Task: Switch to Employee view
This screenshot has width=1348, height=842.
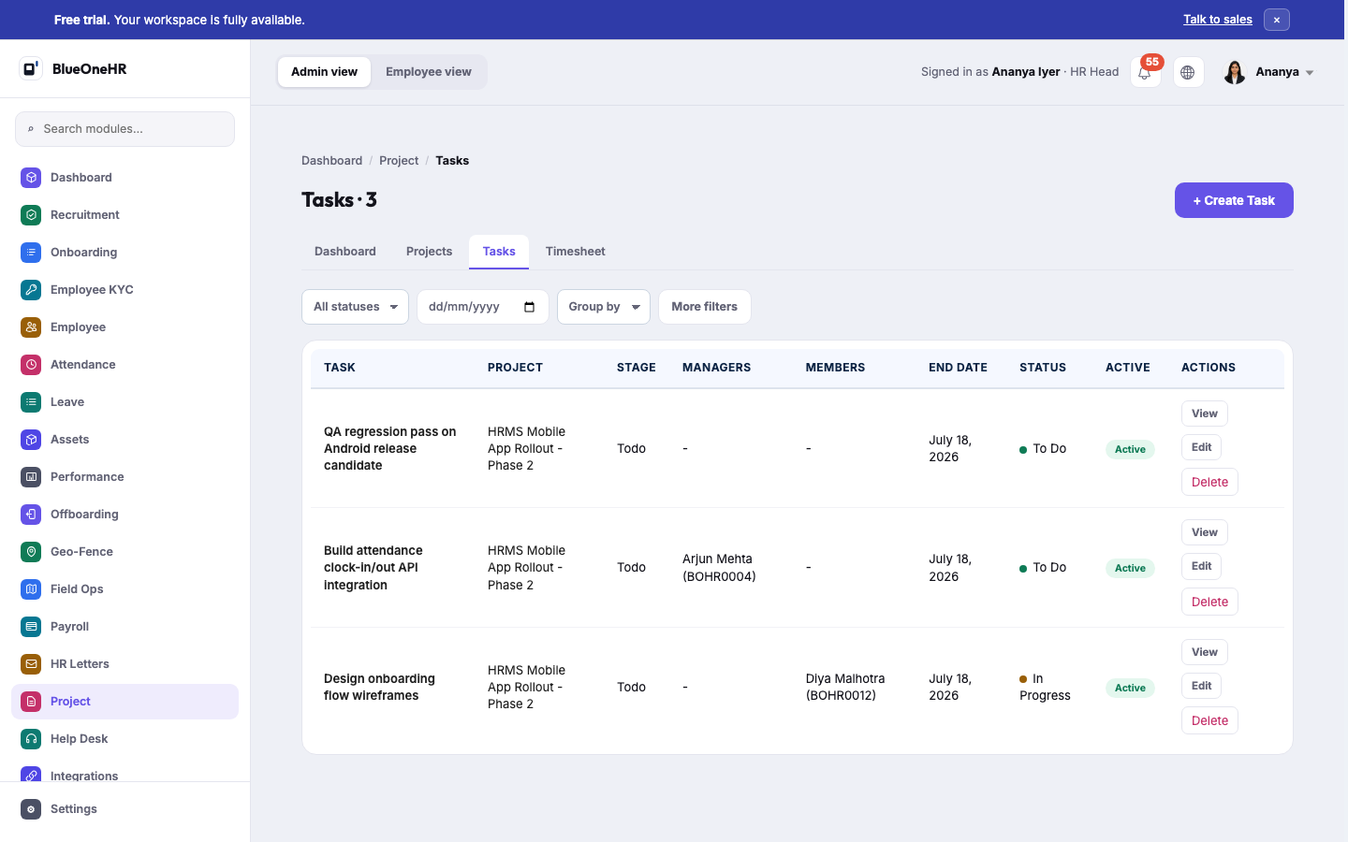Action: [429, 72]
